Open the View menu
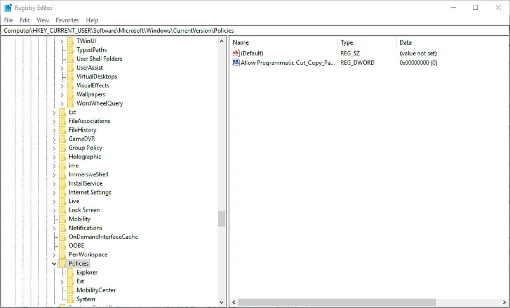 (43, 20)
